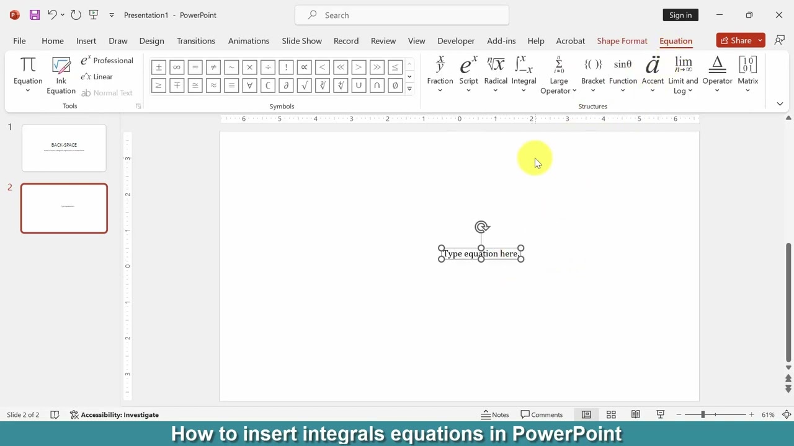Click the Sign in button

[x=680, y=15]
